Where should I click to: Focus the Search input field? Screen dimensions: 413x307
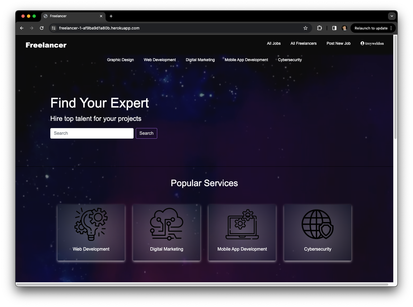coord(92,133)
